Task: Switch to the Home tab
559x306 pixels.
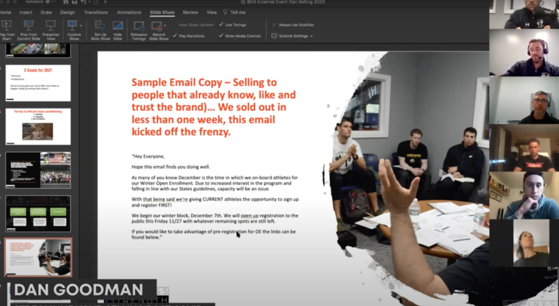Action: click(x=5, y=12)
